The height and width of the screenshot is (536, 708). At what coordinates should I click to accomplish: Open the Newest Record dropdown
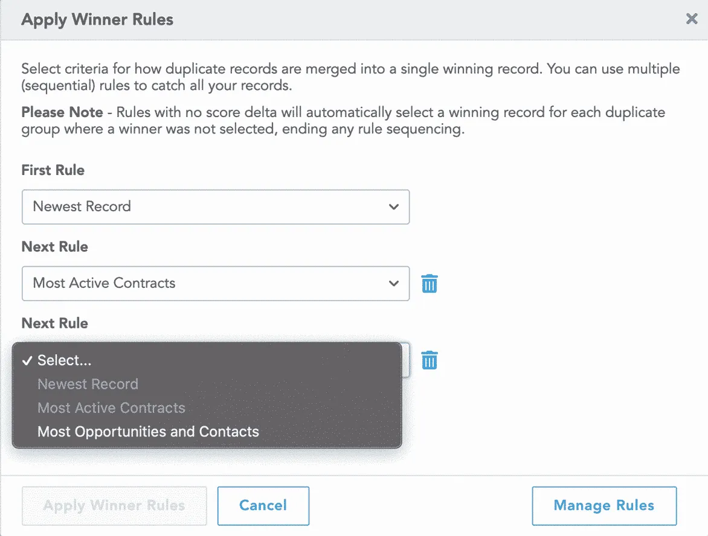click(x=216, y=206)
